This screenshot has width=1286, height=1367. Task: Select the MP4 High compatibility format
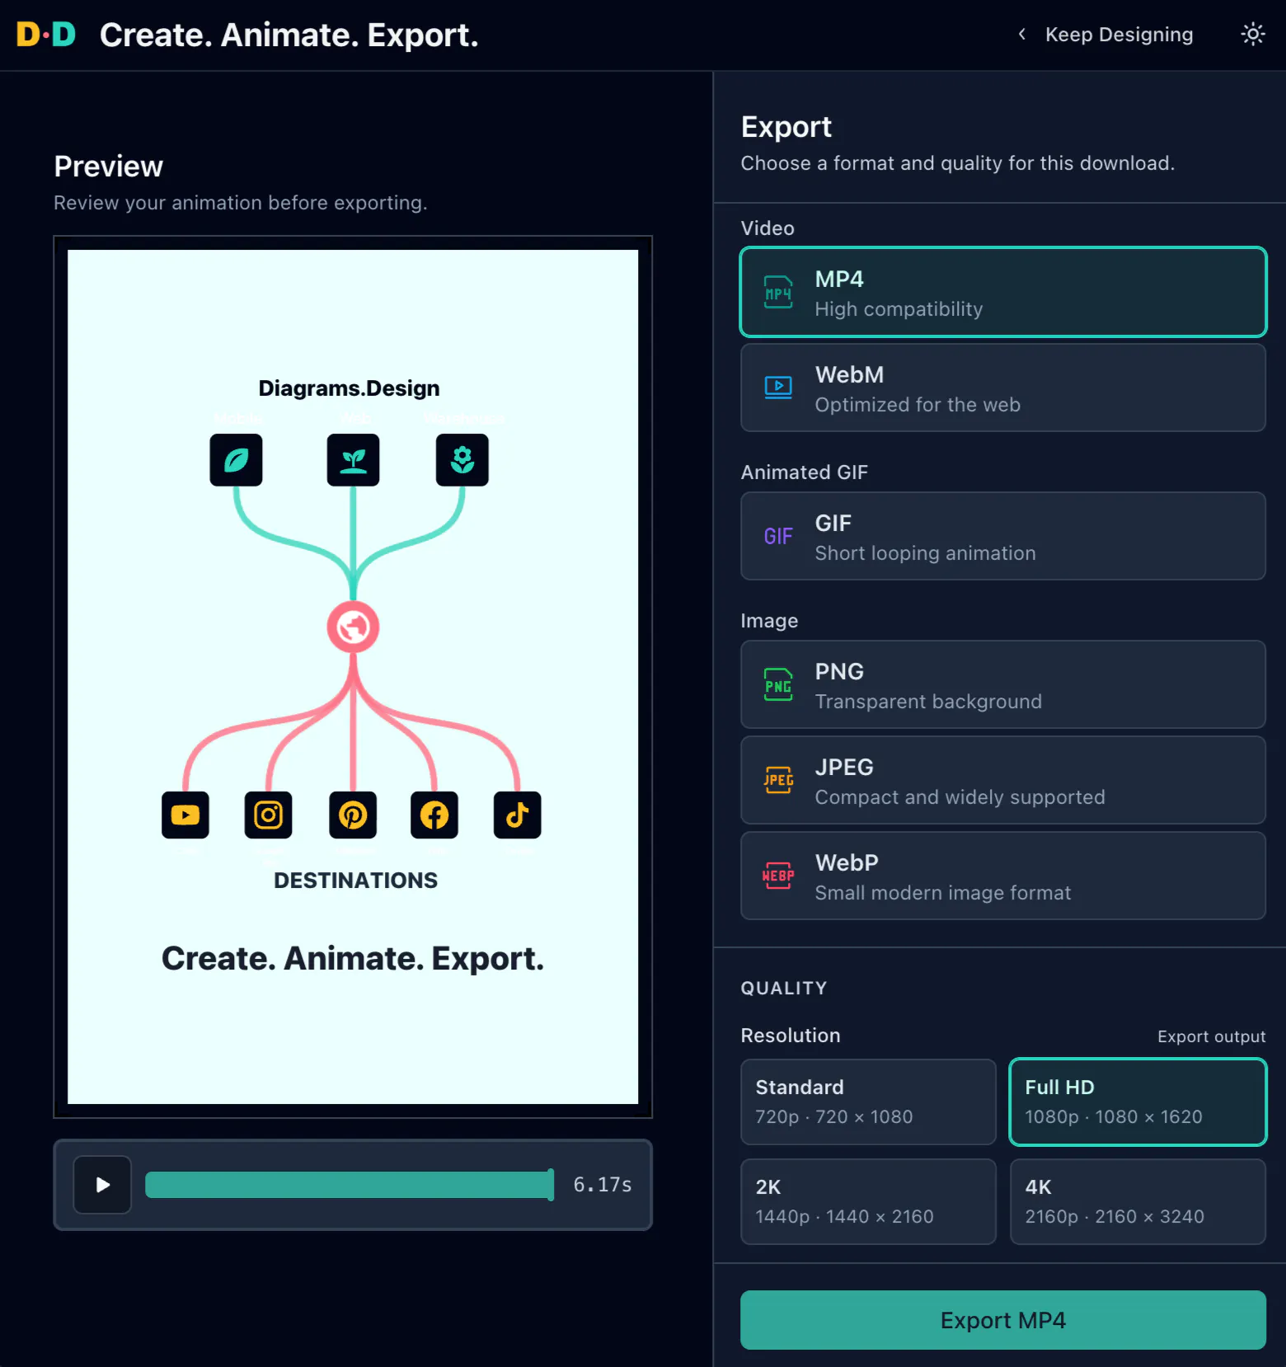[1002, 292]
